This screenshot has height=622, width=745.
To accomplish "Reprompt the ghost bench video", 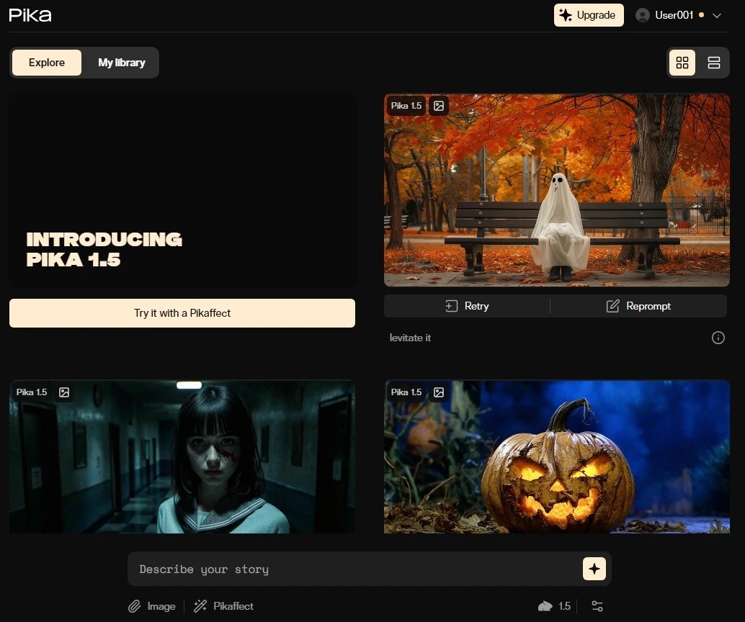I will coord(638,306).
